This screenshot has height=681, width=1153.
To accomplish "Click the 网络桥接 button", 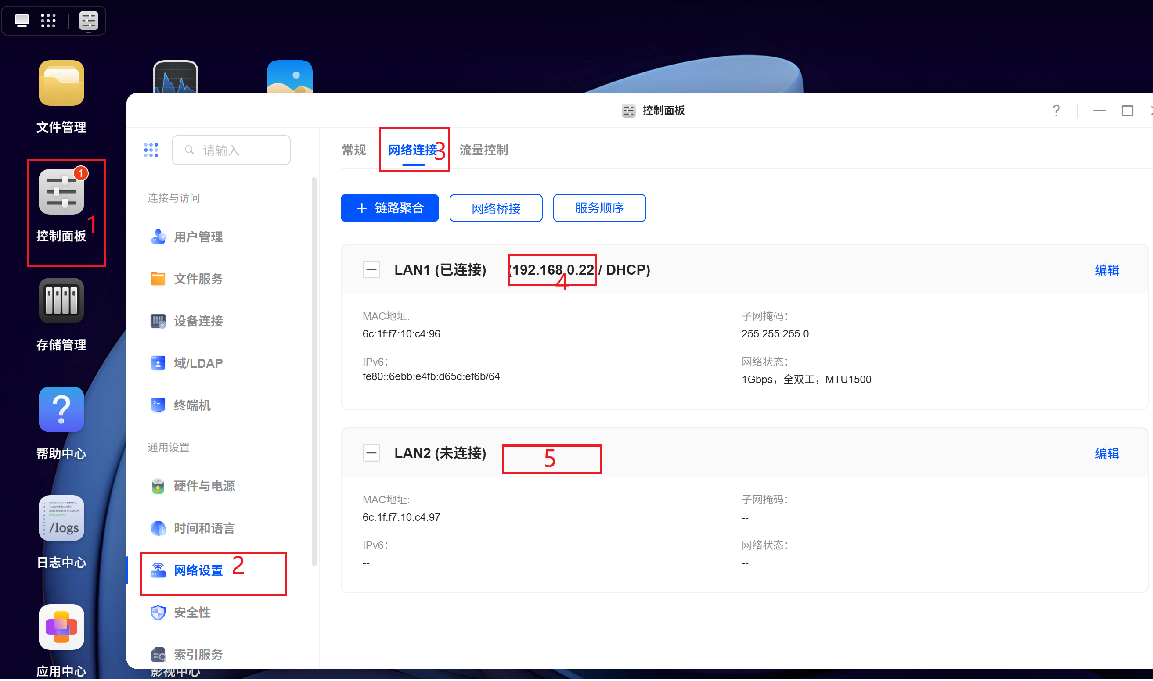I will 496,208.
